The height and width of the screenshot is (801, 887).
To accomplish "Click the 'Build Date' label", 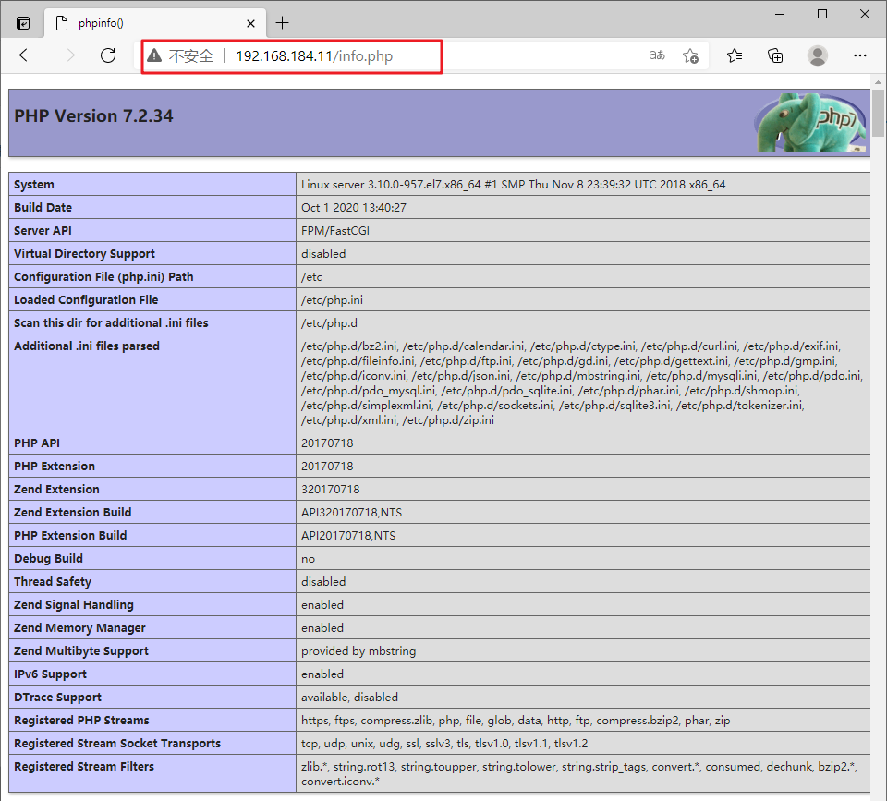I will pos(43,208).
